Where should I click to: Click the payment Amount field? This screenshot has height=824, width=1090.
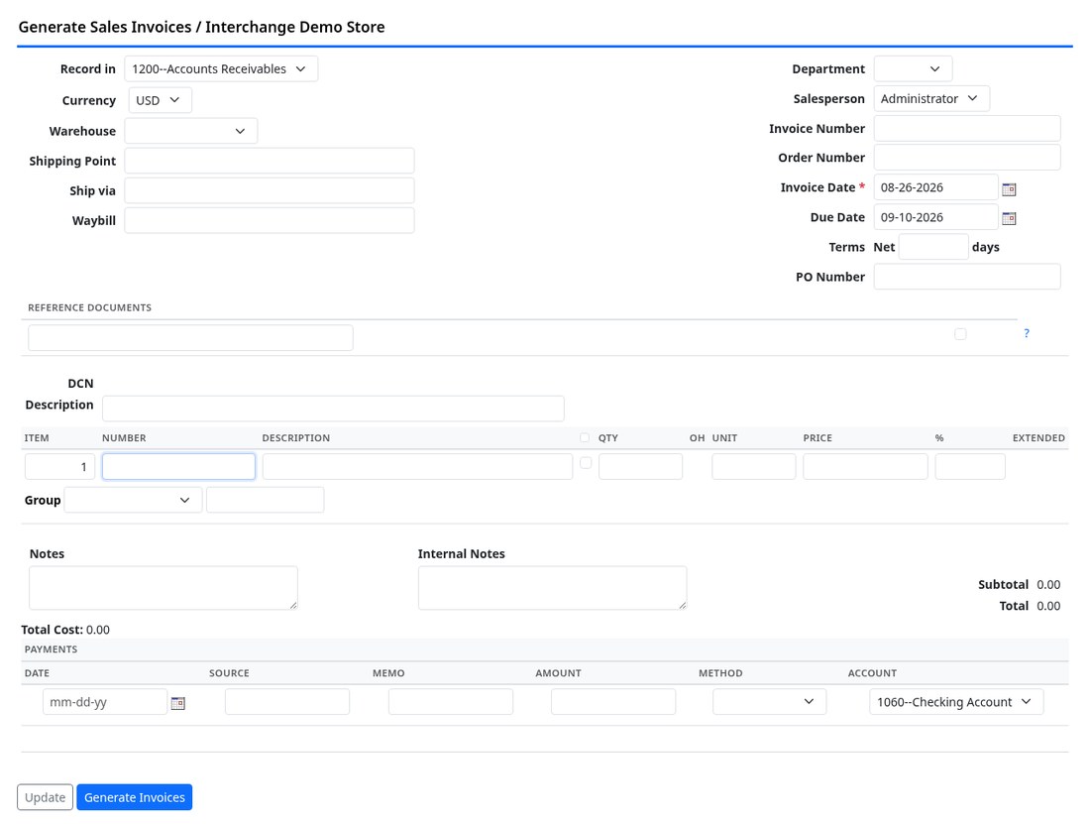point(613,702)
